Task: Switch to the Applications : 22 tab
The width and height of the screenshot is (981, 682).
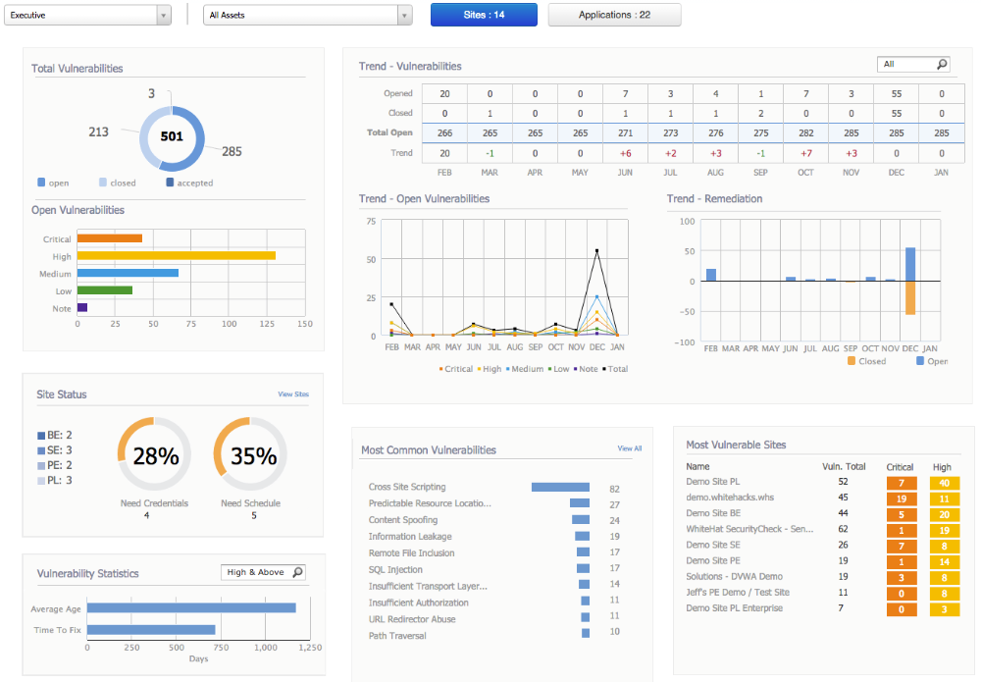Action: tap(614, 15)
